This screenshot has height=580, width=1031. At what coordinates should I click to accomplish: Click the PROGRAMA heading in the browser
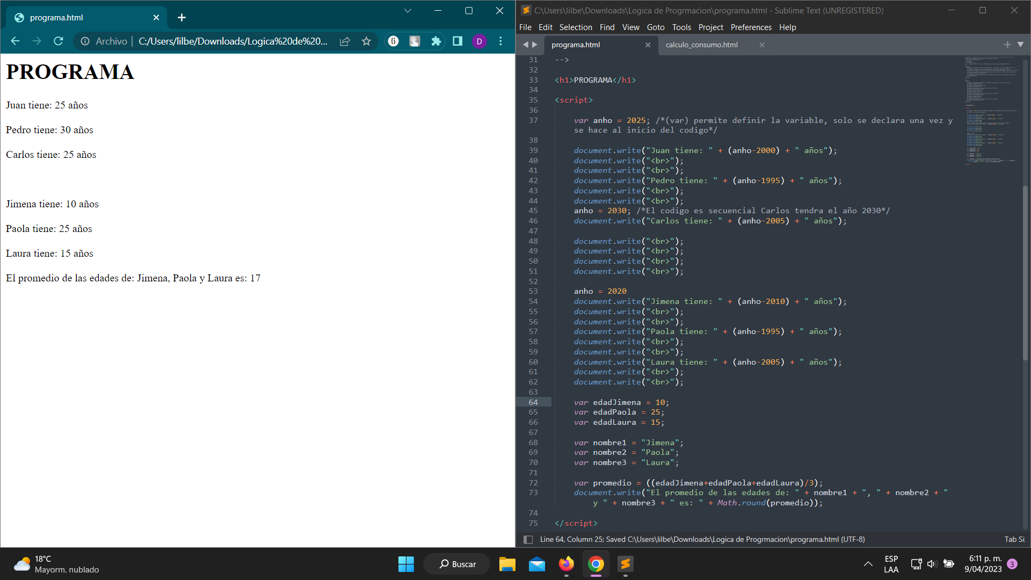pos(70,72)
